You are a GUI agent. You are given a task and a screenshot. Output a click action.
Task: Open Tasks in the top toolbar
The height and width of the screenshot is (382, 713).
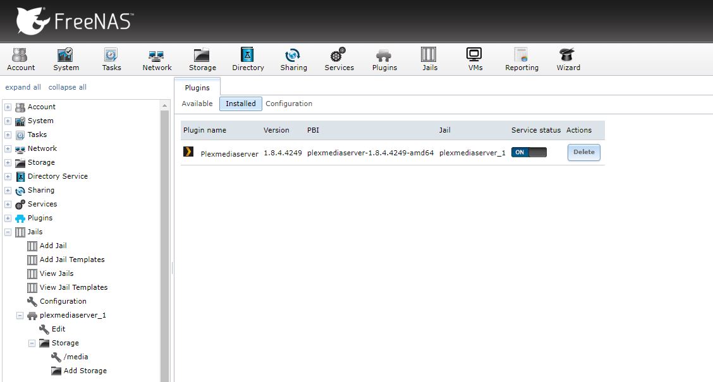[111, 59]
